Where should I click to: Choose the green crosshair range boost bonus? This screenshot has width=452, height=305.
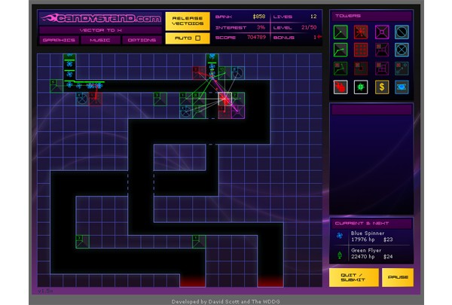pyautogui.click(x=361, y=87)
